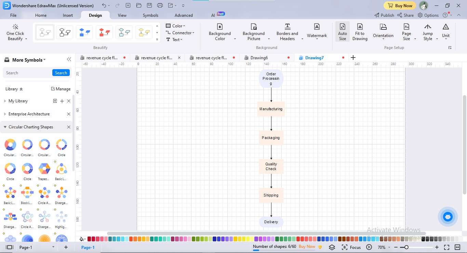Open the zoom percentage dropdown

384,247
